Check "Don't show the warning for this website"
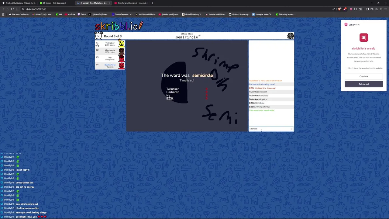The width and height of the screenshot is (389, 219). click(x=346, y=68)
